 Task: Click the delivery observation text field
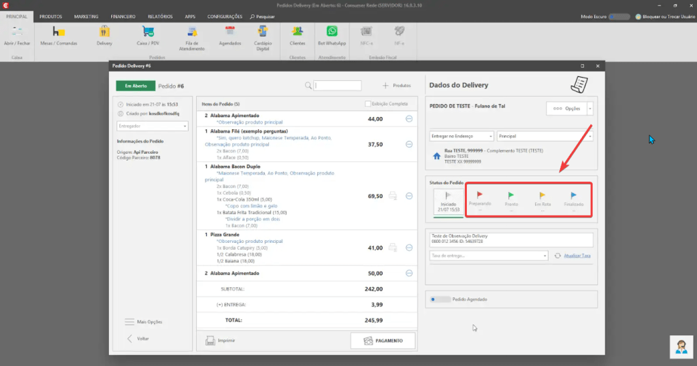511,239
